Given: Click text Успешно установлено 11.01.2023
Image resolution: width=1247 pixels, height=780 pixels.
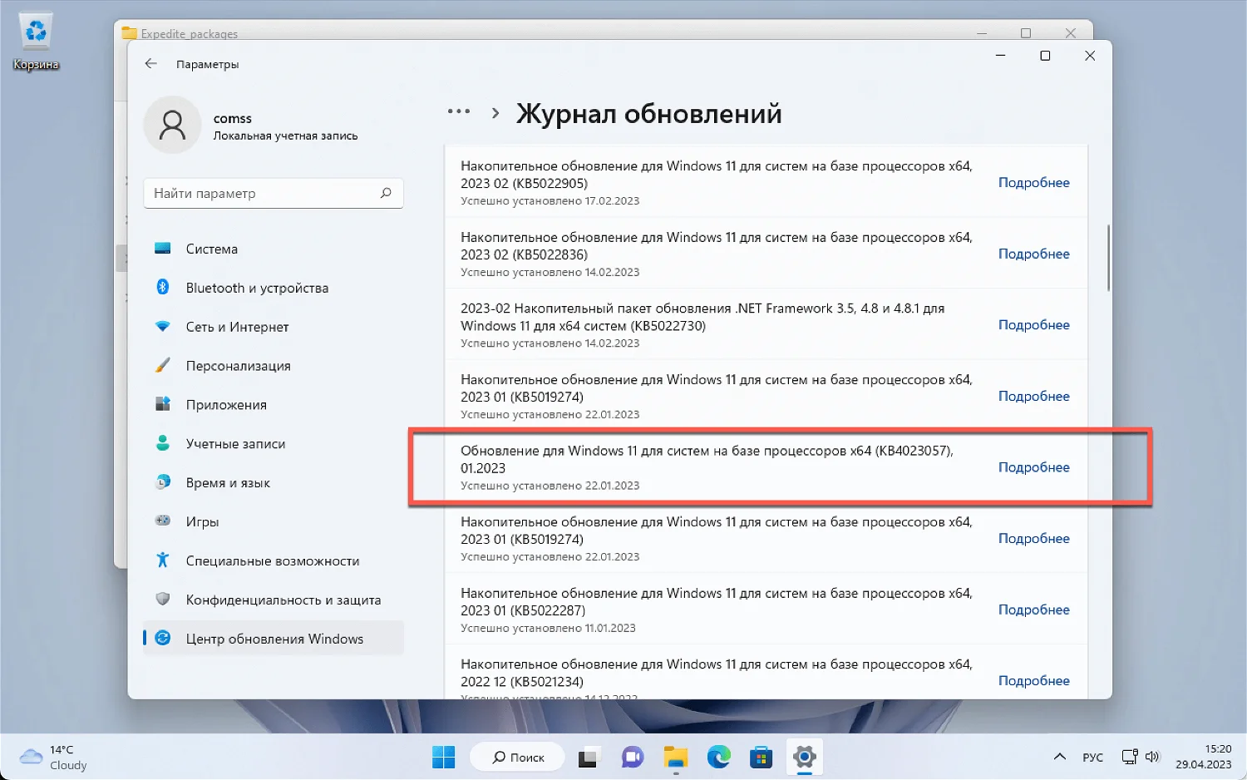Looking at the screenshot, I should point(548,628).
